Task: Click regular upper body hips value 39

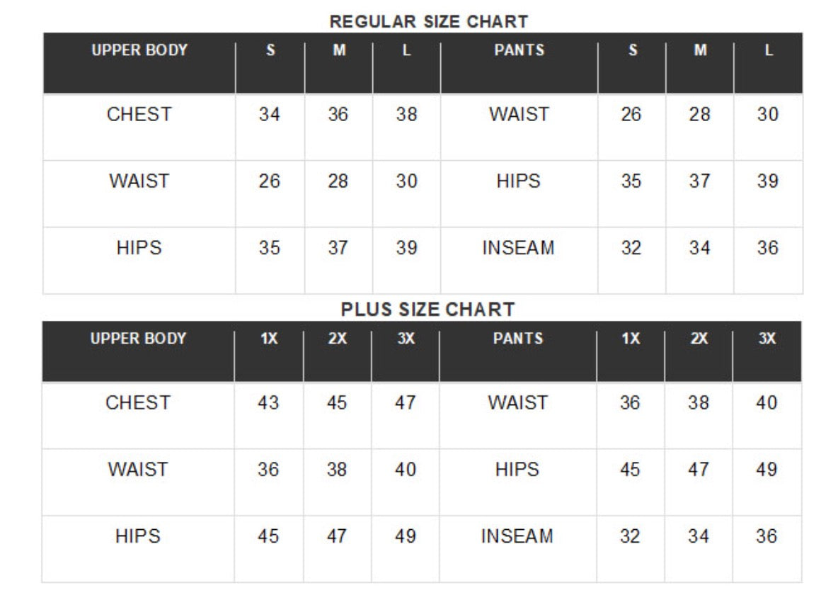Action: point(406,248)
